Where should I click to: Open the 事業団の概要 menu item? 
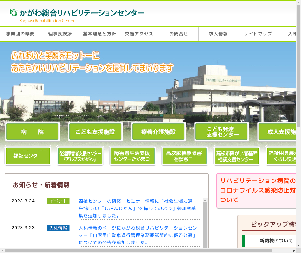tap(20, 34)
